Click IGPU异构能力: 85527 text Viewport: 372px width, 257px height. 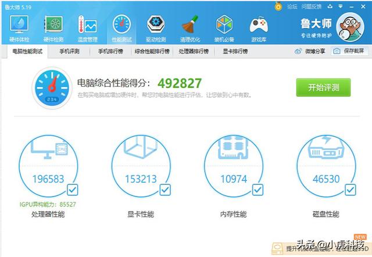48,204
